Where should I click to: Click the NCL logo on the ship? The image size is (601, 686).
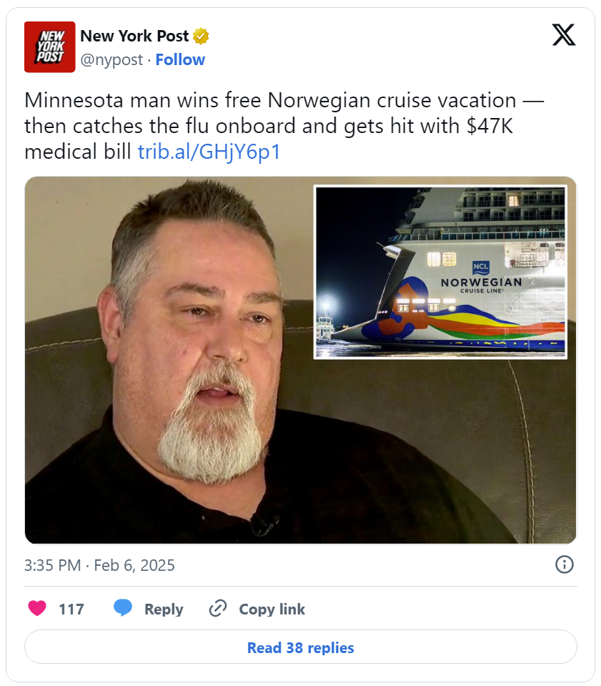[x=481, y=268]
